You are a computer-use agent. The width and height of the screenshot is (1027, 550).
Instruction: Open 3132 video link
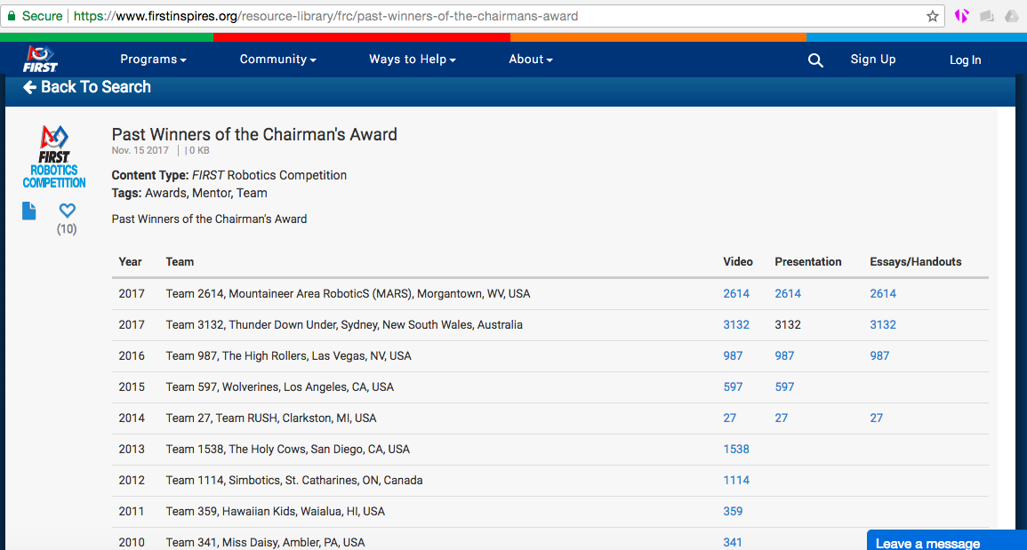736,325
